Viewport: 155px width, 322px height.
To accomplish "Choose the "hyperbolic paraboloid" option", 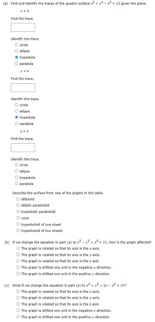I will 18,212.
